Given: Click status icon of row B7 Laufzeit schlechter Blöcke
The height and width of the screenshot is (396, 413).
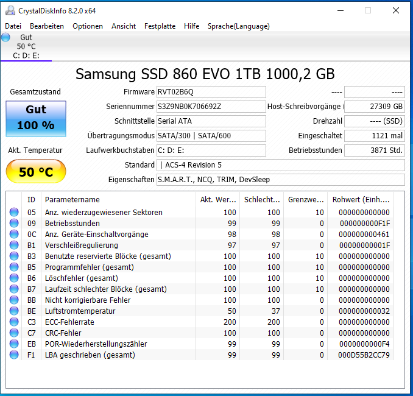Looking at the screenshot, I should click(x=14, y=289).
